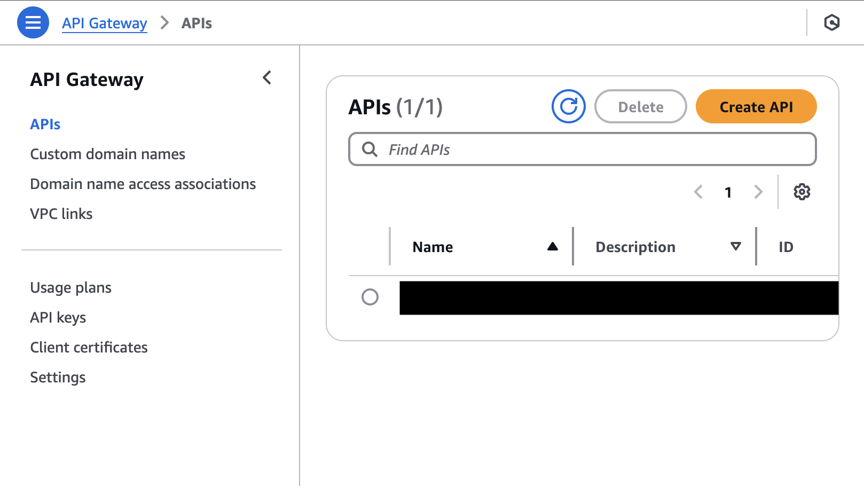Click the APIs breadcrumb text
This screenshot has height=486, width=864.
[x=197, y=23]
